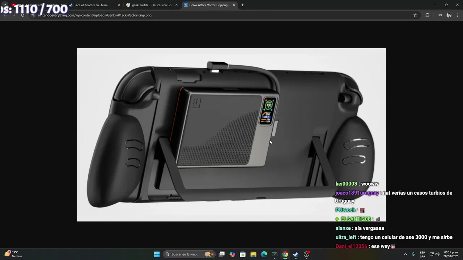The height and width of the screenshot is (260, 463).
Task: Click the microphone icon in system tray
Action: point(413,254)
